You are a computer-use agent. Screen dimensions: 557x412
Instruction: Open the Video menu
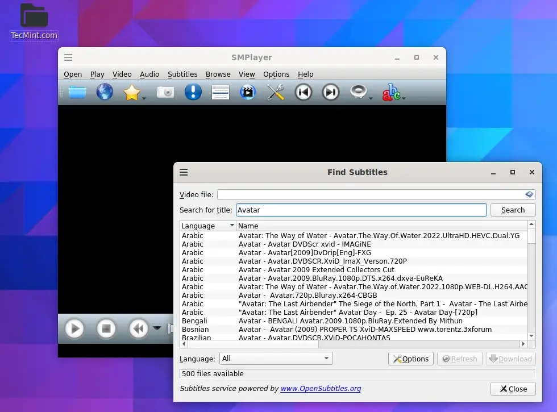coord(122,74)
